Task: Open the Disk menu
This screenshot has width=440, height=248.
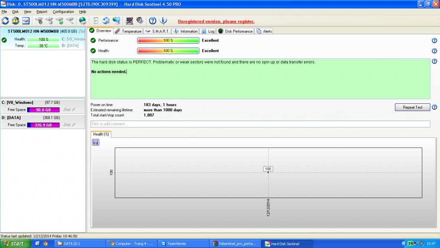Action: 15,12
